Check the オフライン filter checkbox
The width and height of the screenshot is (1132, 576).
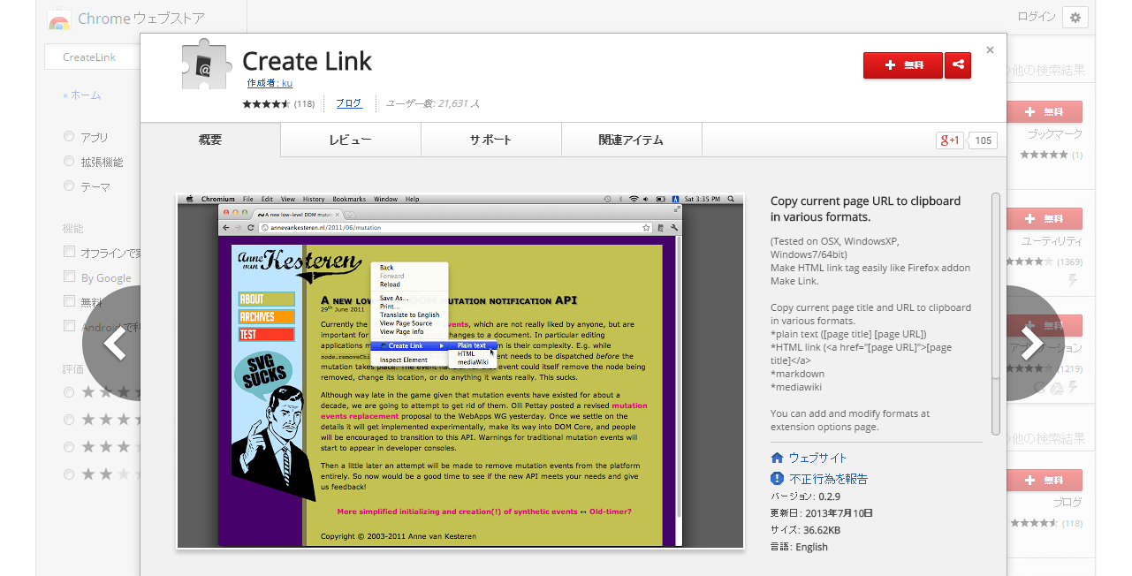pyautogui.click(x=69, y=253)
